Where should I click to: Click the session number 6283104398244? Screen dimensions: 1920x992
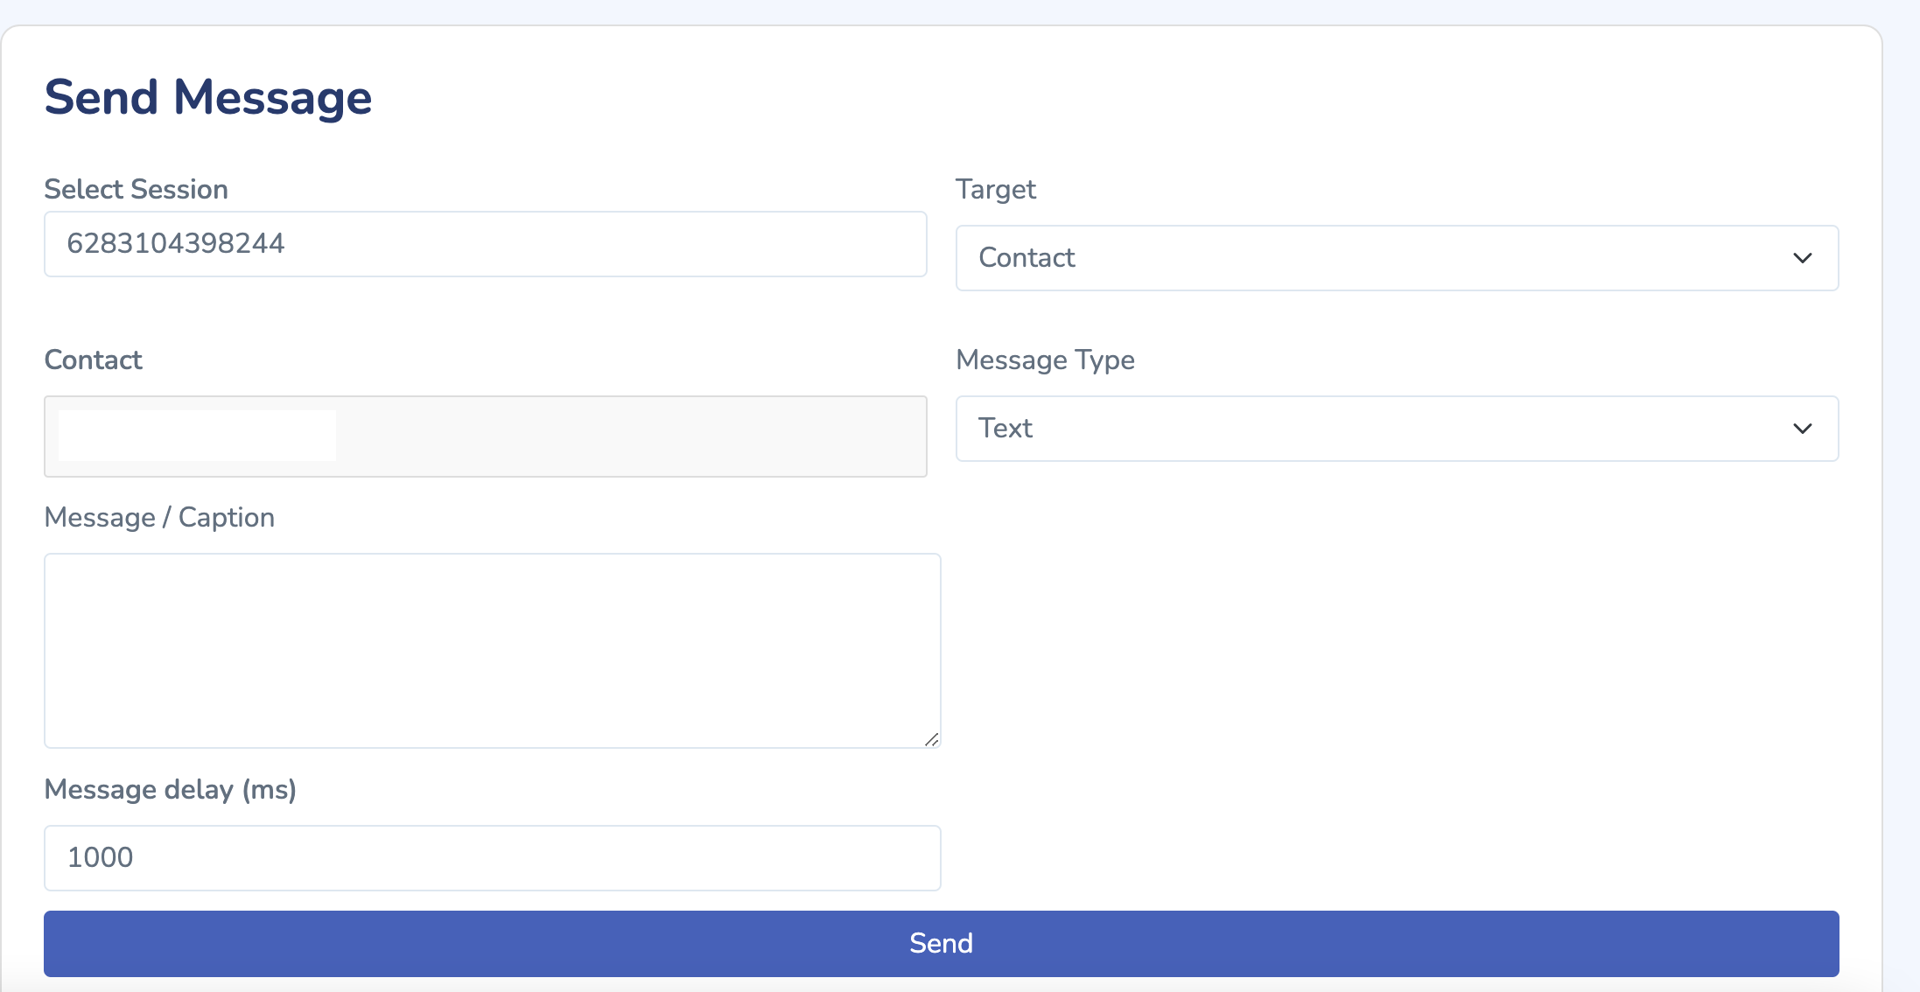click(x=176, y=243)
